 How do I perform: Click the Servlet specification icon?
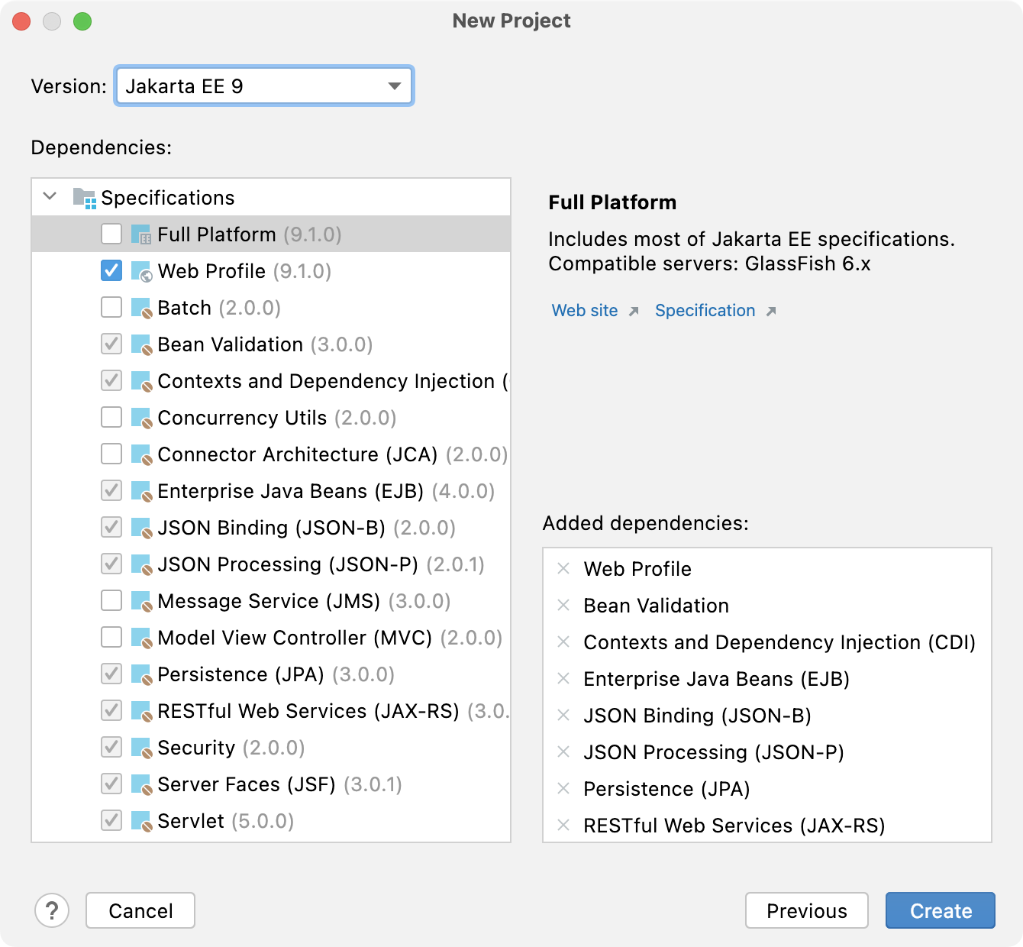coord(144,820)
